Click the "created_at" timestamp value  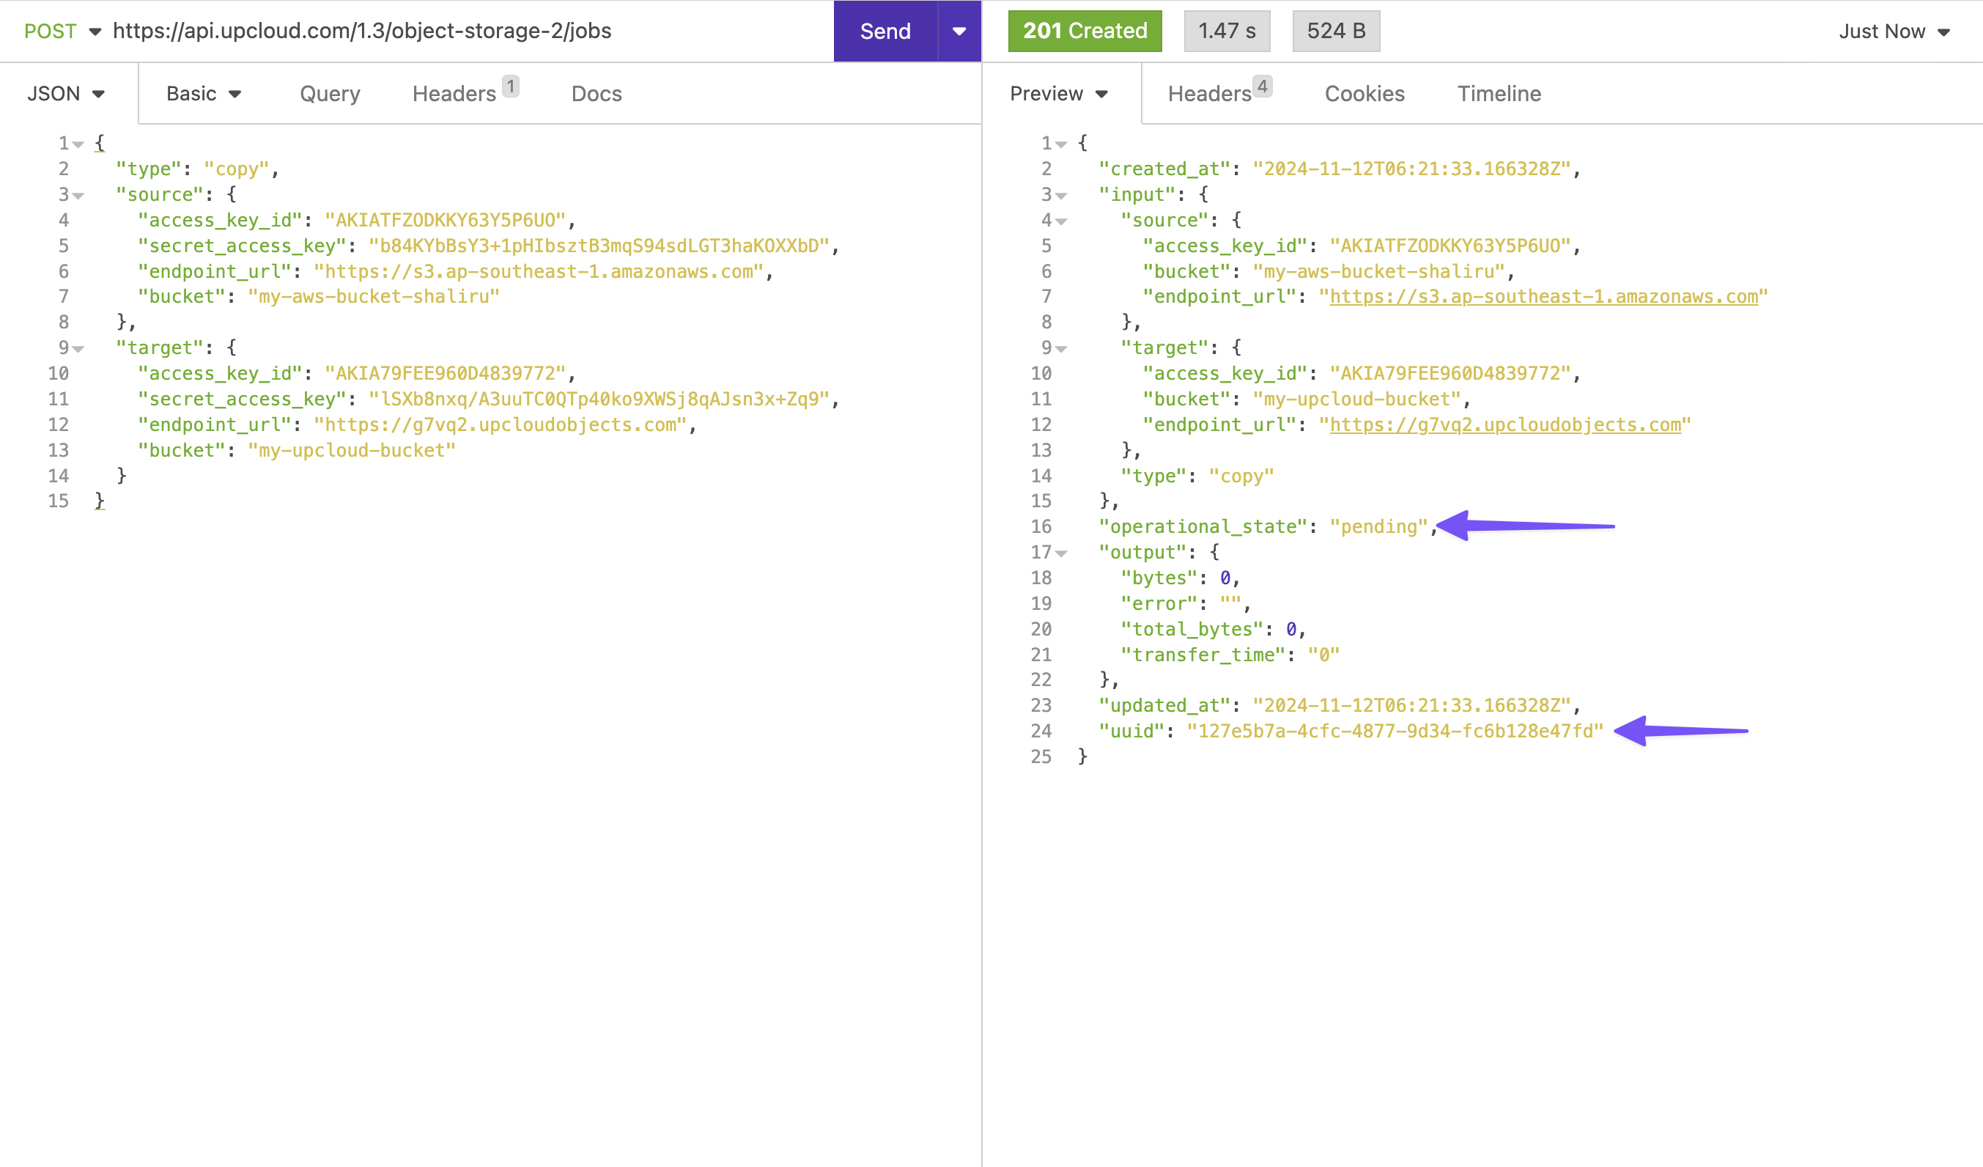1411,169
